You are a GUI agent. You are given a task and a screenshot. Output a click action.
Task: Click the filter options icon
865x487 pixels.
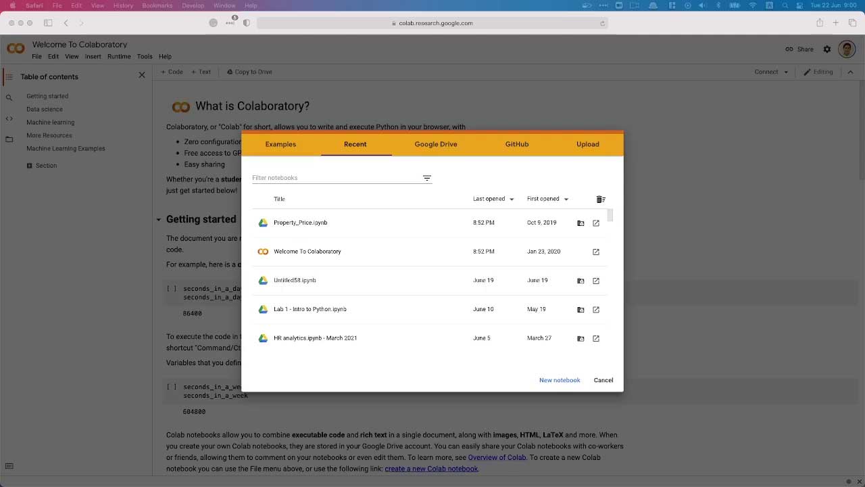[x=427, y=178]
